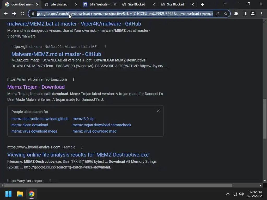Click the memz-trojan.en.softonic.com URL

point(37,79)
